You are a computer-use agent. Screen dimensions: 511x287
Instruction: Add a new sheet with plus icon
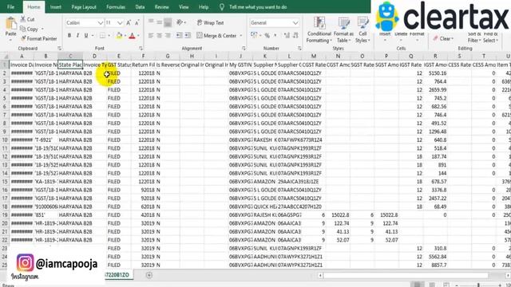[149, 275]
